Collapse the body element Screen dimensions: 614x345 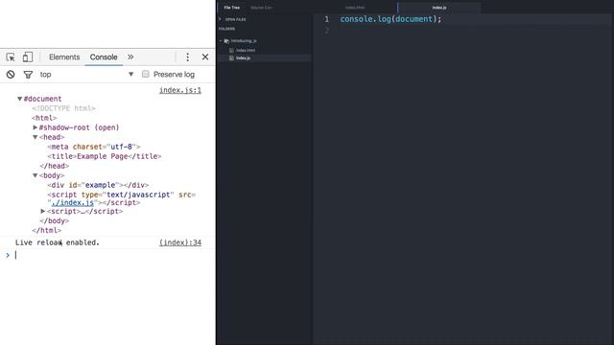(x=35, y=175)
